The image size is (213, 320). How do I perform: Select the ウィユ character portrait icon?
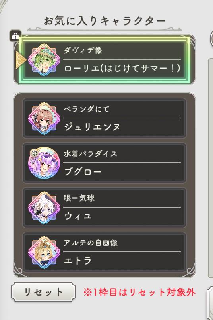(44, 208)
